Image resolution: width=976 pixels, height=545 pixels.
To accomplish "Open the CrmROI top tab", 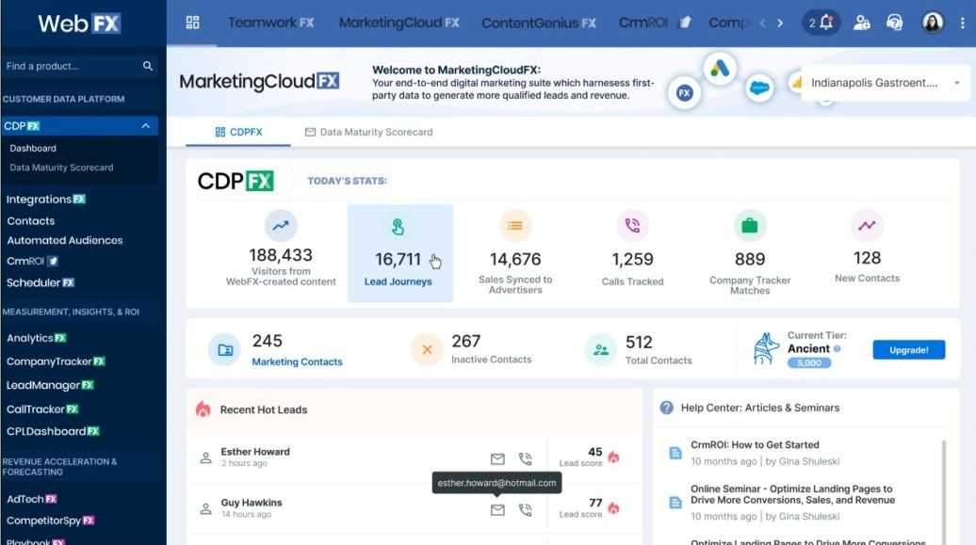I will coord(655,23).
